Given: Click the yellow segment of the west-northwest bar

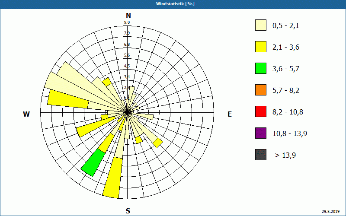Looking at the screenshot, I should point(68,99).
